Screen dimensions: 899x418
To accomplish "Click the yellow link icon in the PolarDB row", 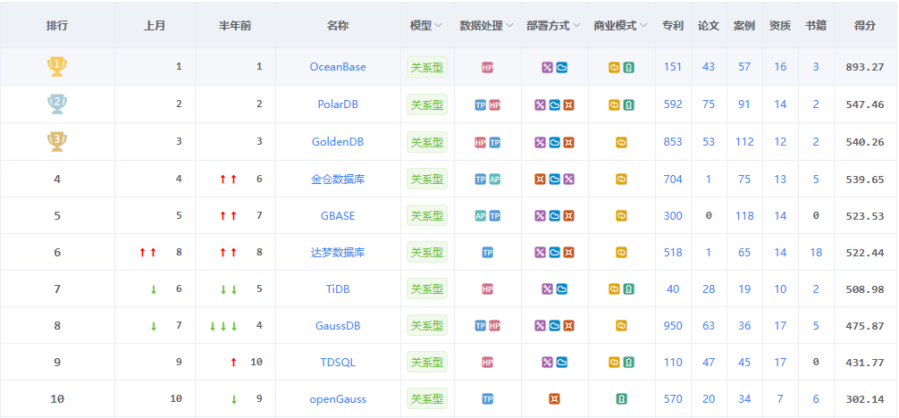I will [614, 104].
